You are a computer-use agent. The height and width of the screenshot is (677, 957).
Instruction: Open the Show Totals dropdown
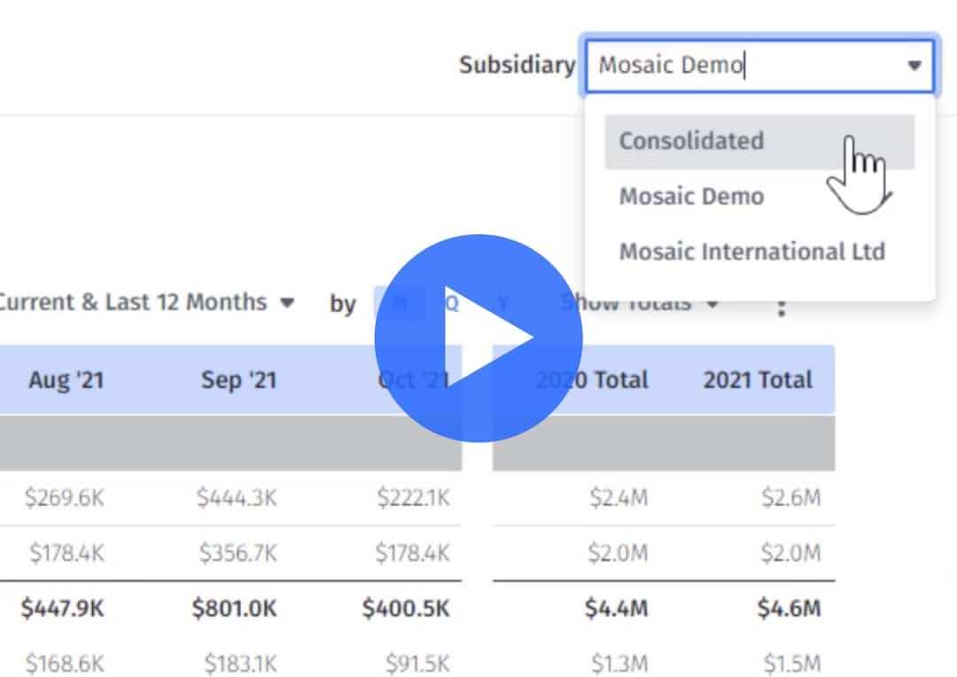pyautogui.click(x=638, y=303)
